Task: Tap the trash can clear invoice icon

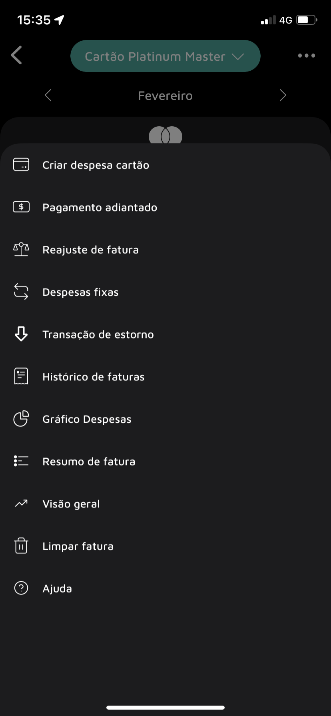Action: (21, 546)
